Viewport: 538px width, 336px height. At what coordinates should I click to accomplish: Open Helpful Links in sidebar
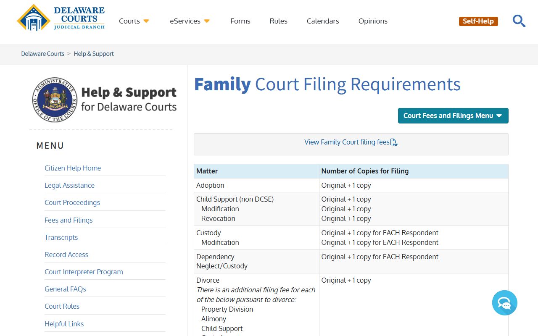point(64,324)
